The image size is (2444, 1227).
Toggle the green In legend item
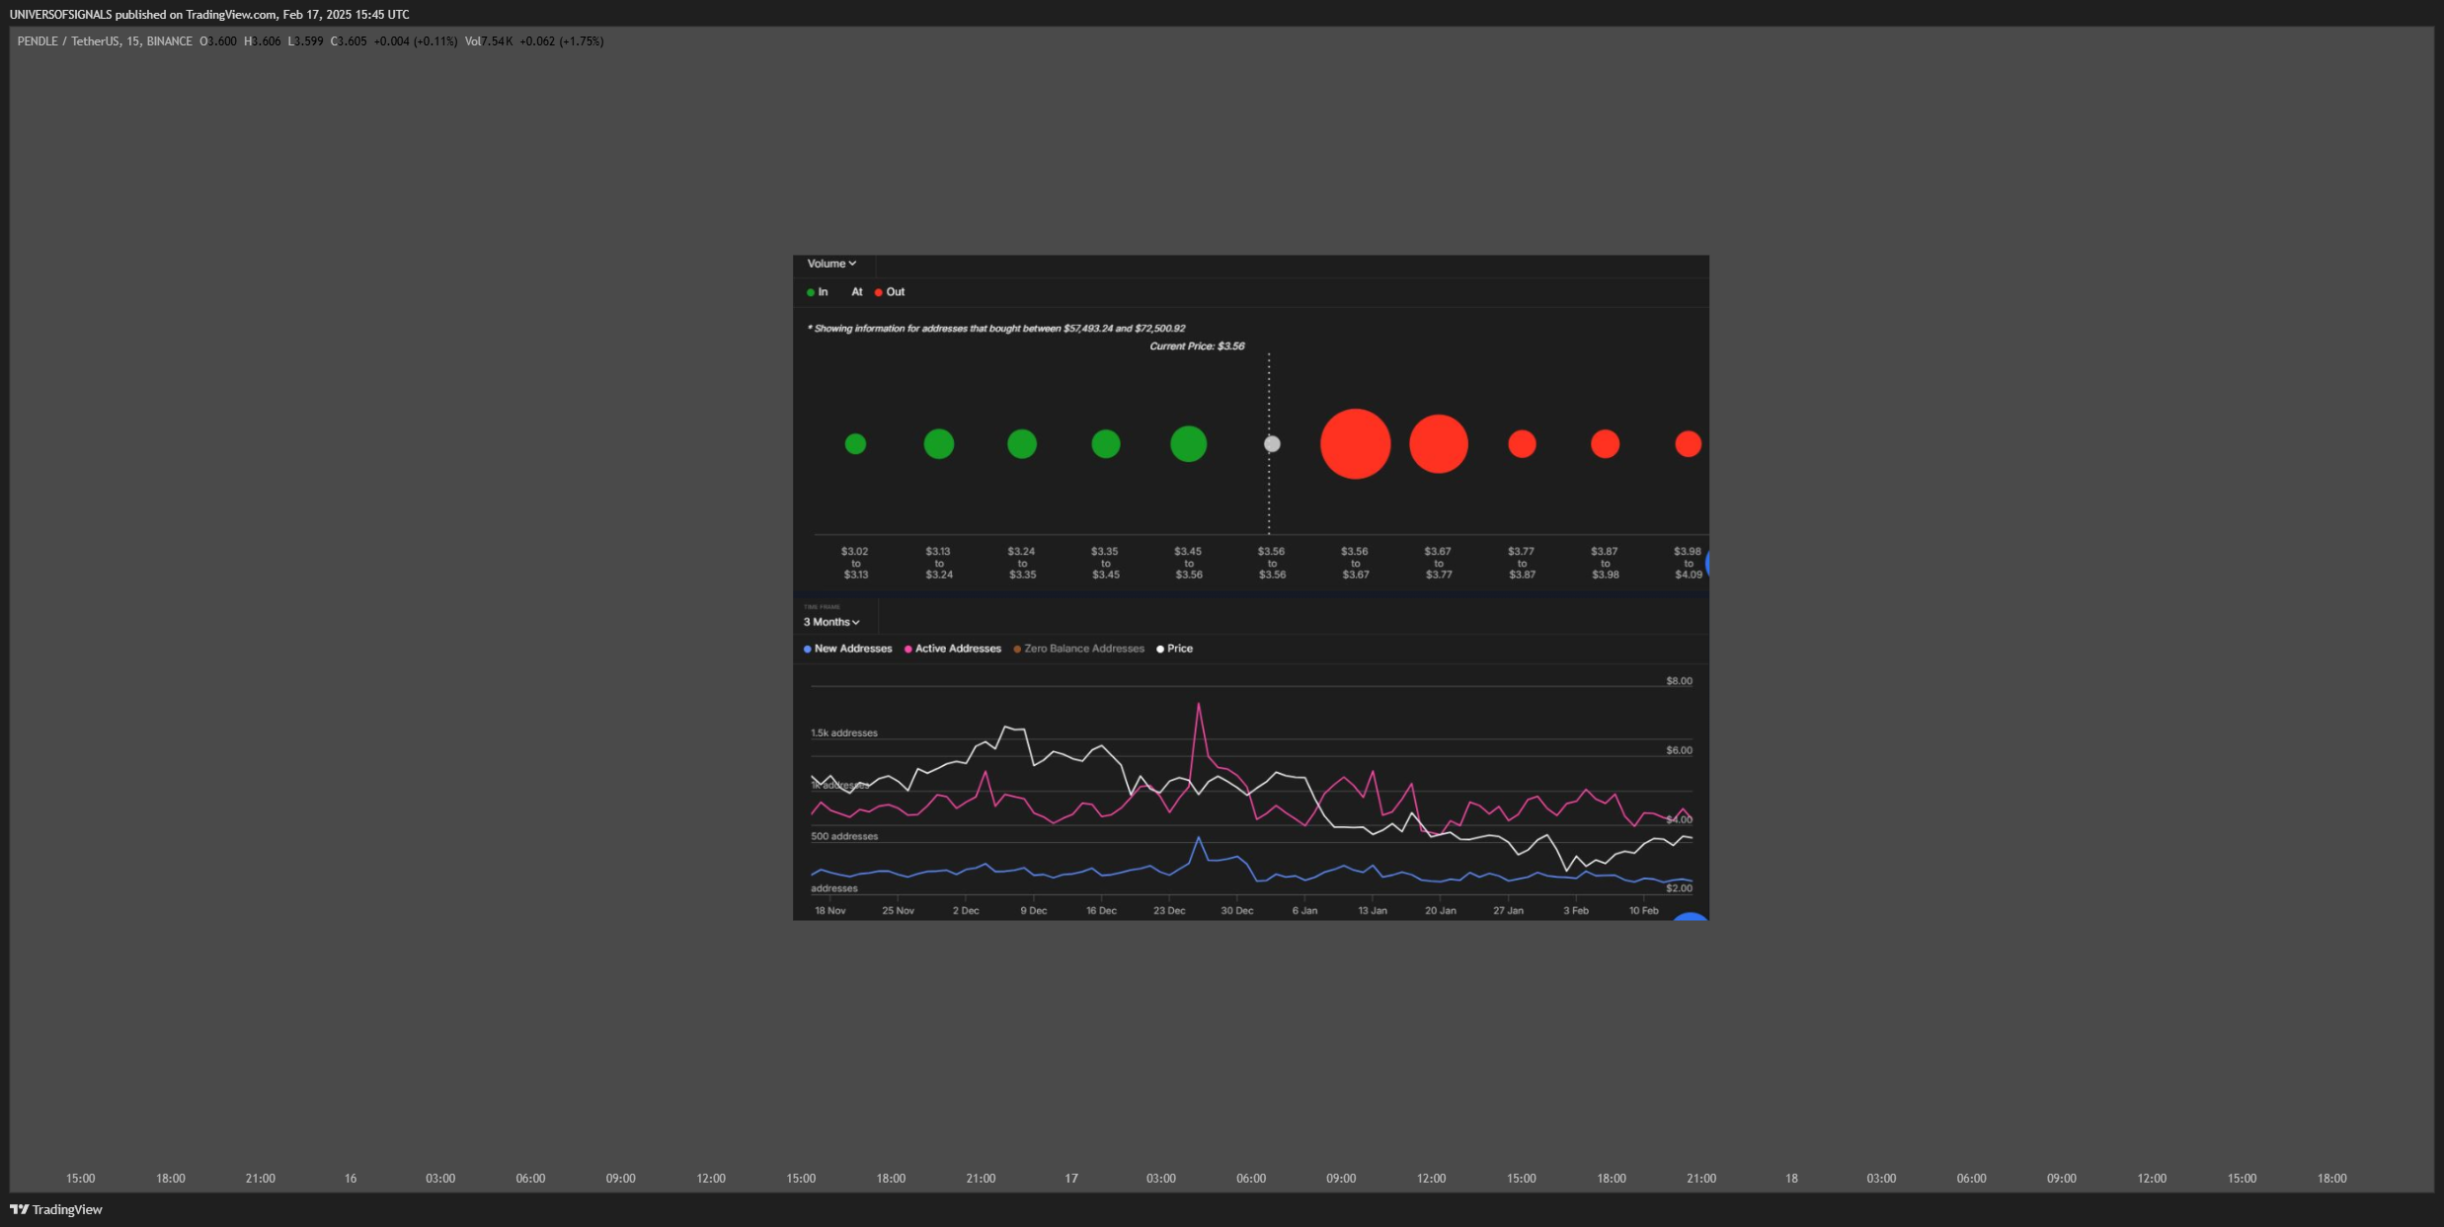click(817, 292)
